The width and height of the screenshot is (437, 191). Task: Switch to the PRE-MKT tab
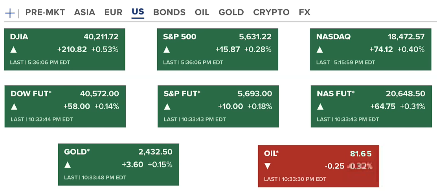[x=45, y=12]
